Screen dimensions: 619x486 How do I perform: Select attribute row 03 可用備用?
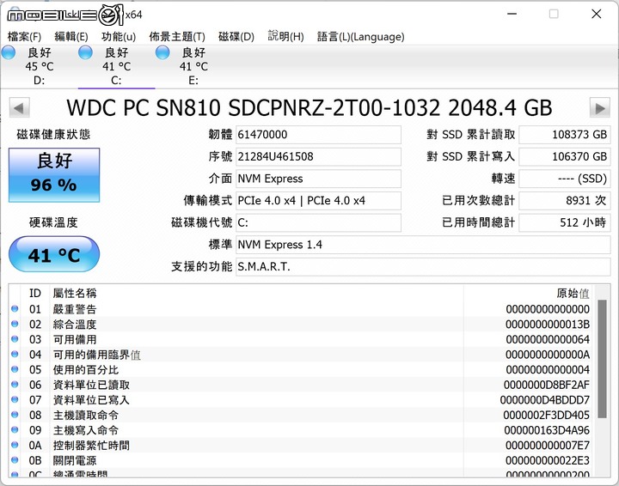[x=301, y=339]
